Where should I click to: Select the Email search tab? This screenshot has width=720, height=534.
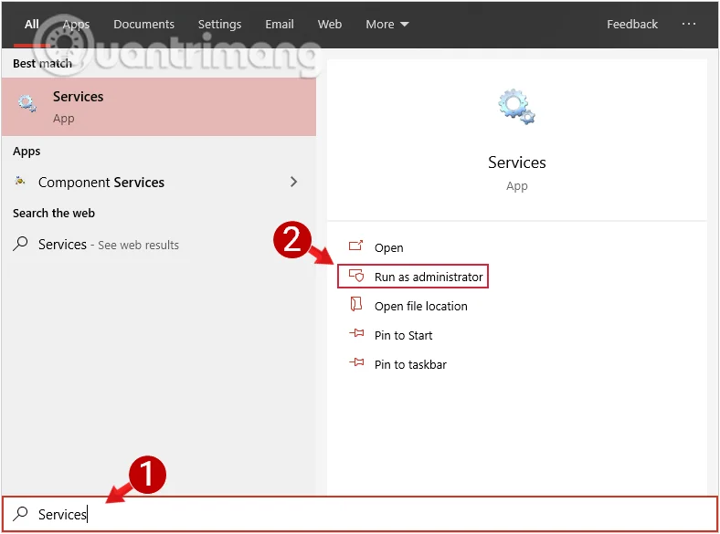point(280,24)
